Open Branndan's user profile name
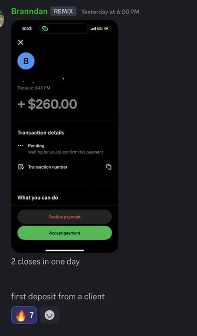 pos(29,11)
